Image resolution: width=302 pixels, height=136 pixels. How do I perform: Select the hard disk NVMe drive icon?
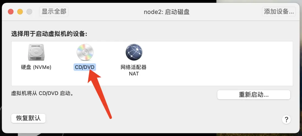(x=36, y=52)
